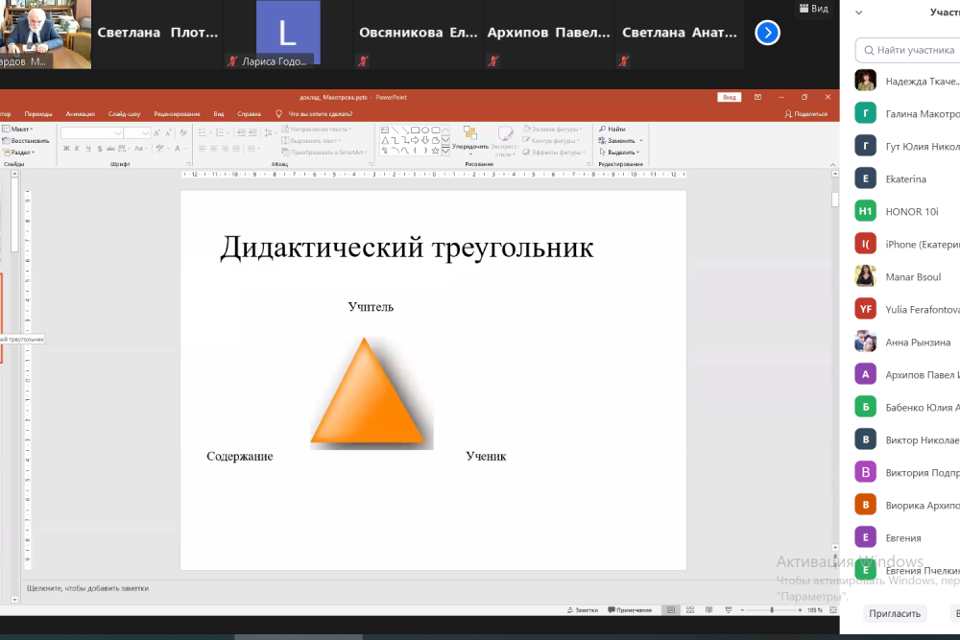Click the Найти (Find) search icon
This screenshot has width=960, height=640.
[x=603, y=129]
